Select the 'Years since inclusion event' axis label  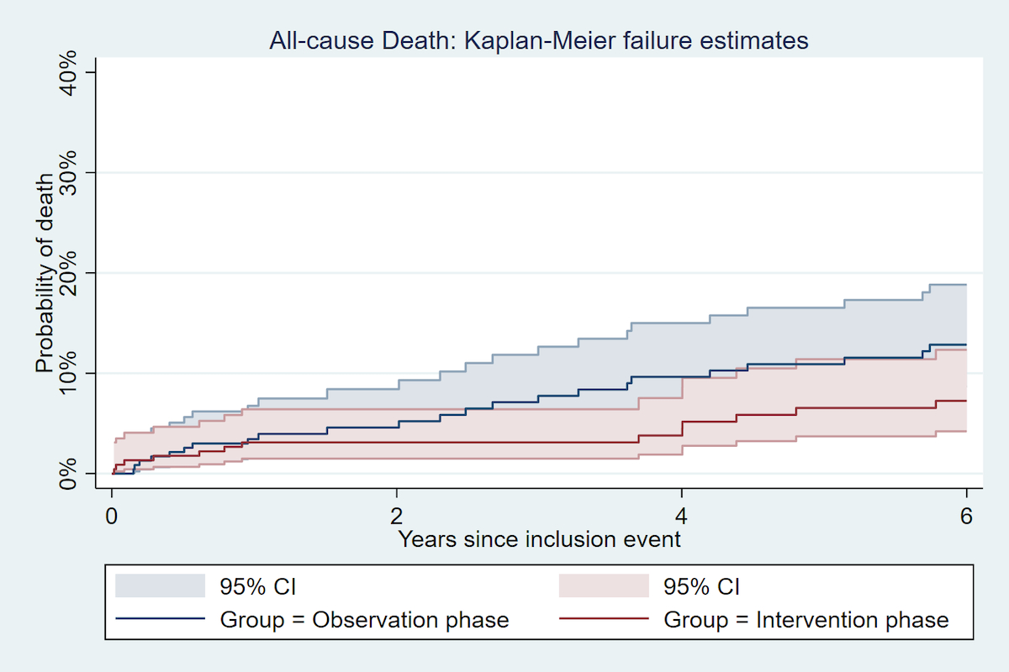[x=539, y=538]
